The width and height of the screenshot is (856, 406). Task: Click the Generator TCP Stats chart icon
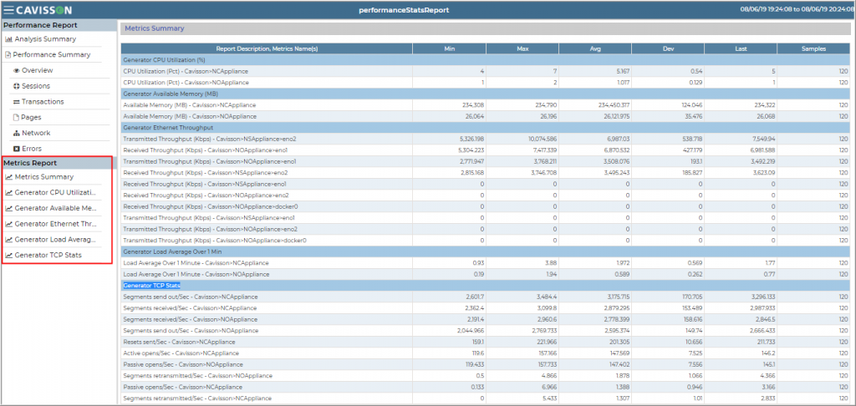pos(8,255)
